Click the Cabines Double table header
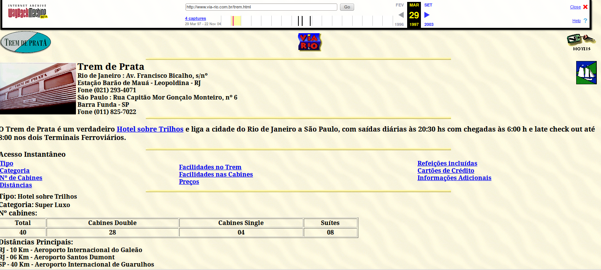 [113, 223]
